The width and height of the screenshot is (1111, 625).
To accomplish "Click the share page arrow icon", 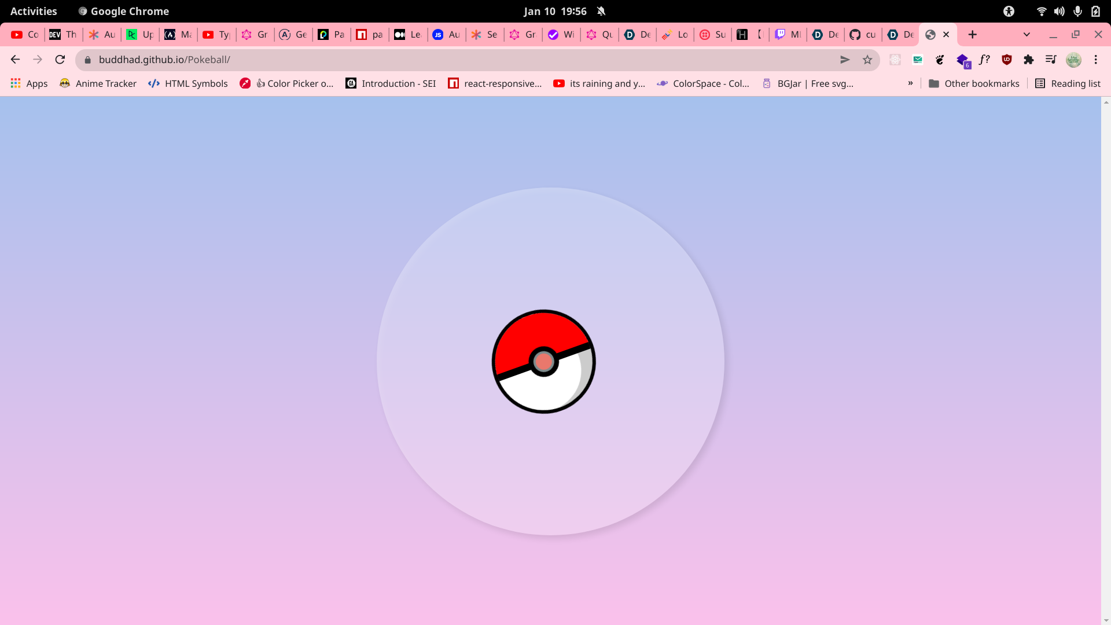I will (845, 60).
